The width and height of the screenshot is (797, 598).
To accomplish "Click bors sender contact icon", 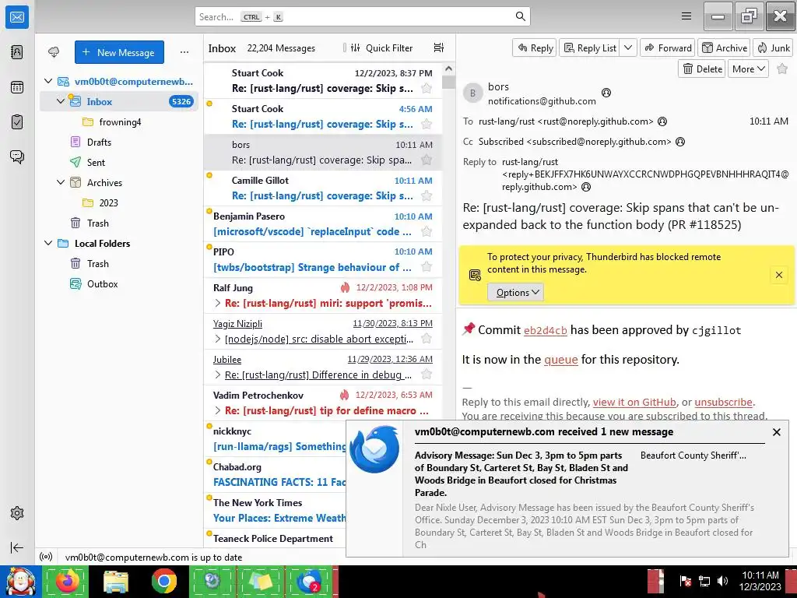I will [606, 93].
